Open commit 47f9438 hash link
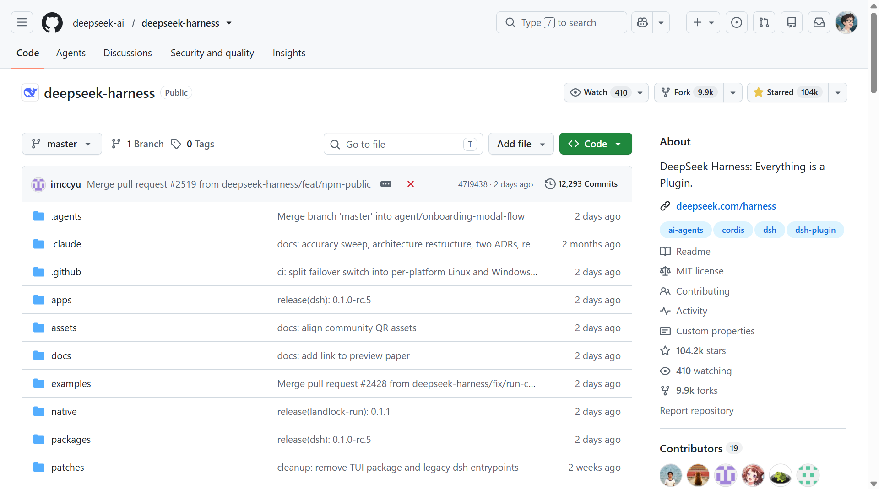Viewport: 879px width, 489px height. point(473,184)
